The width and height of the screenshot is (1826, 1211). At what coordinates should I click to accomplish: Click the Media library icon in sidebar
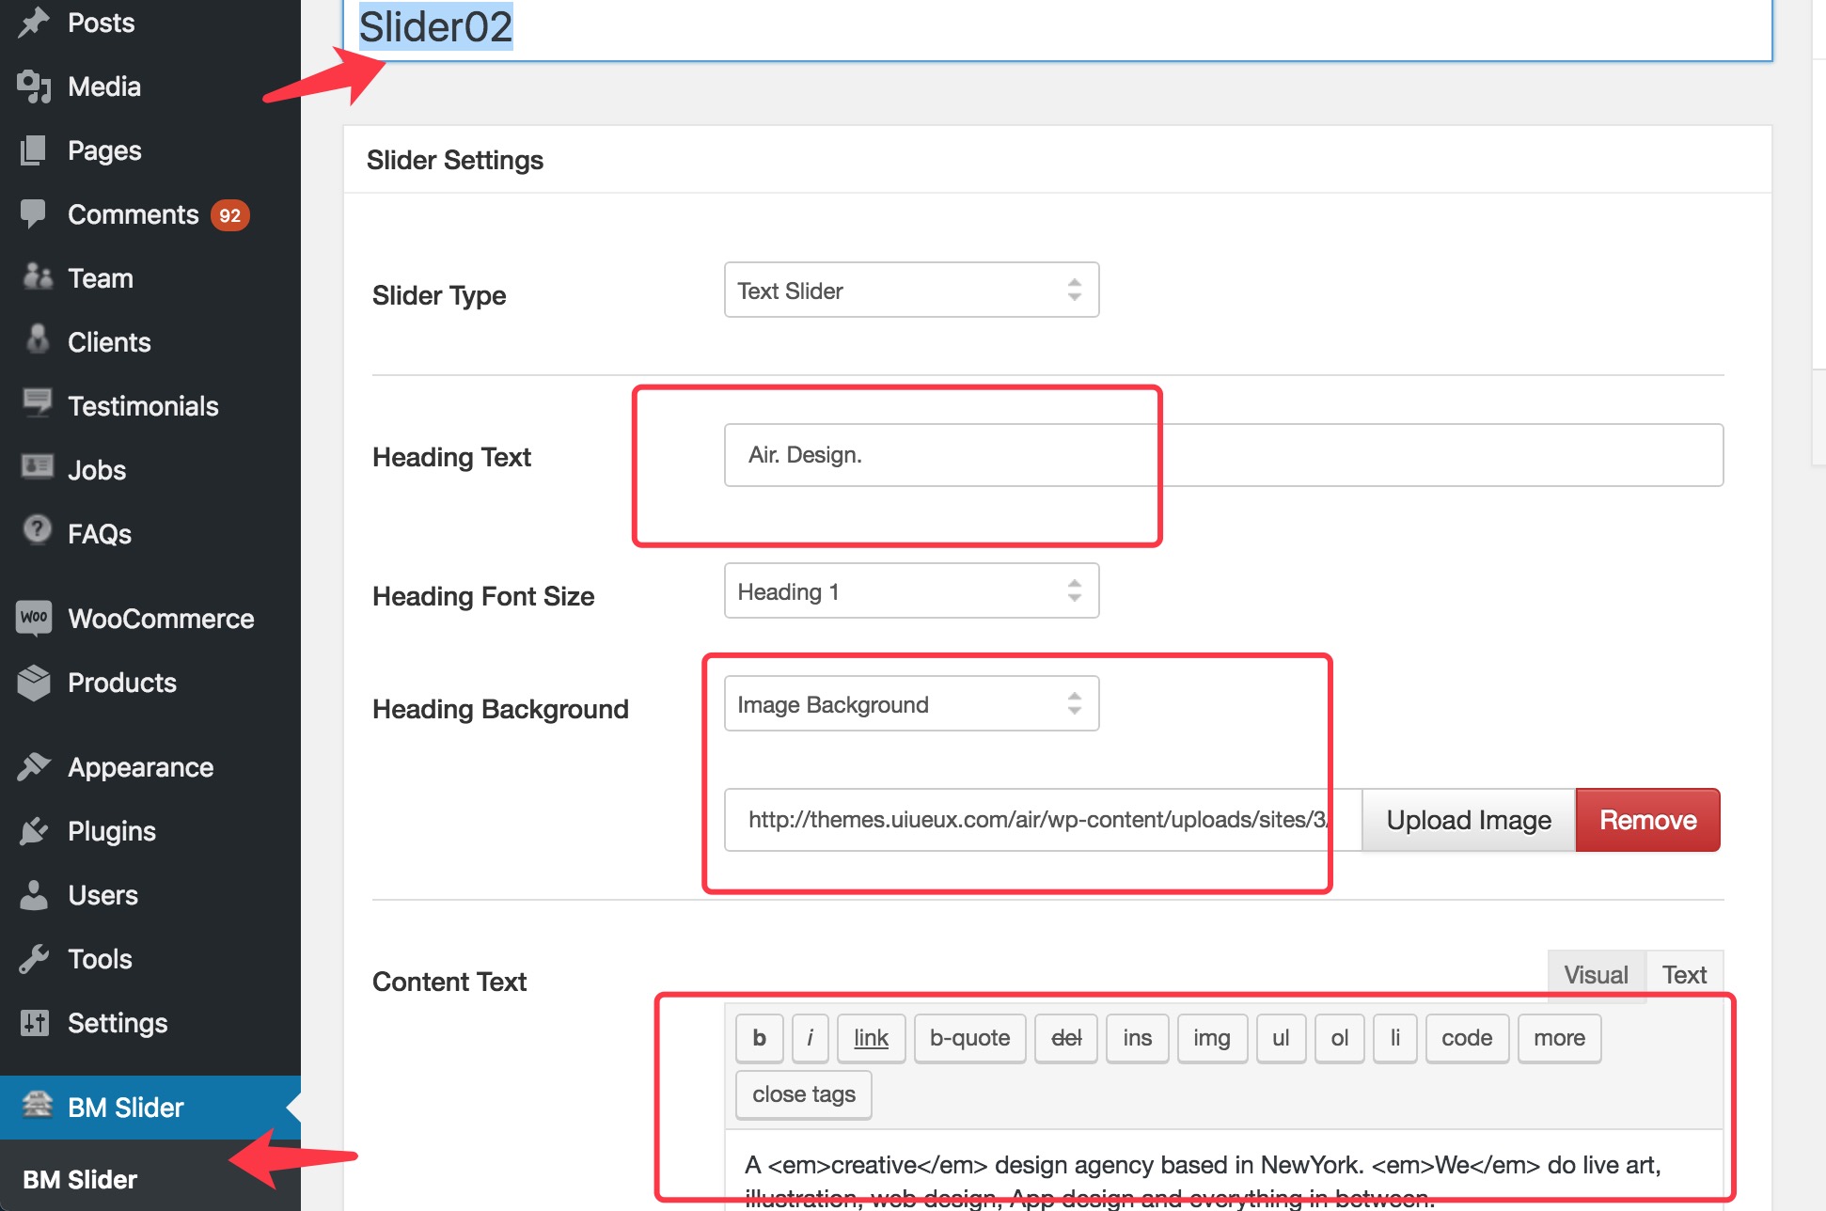[34, 86]
